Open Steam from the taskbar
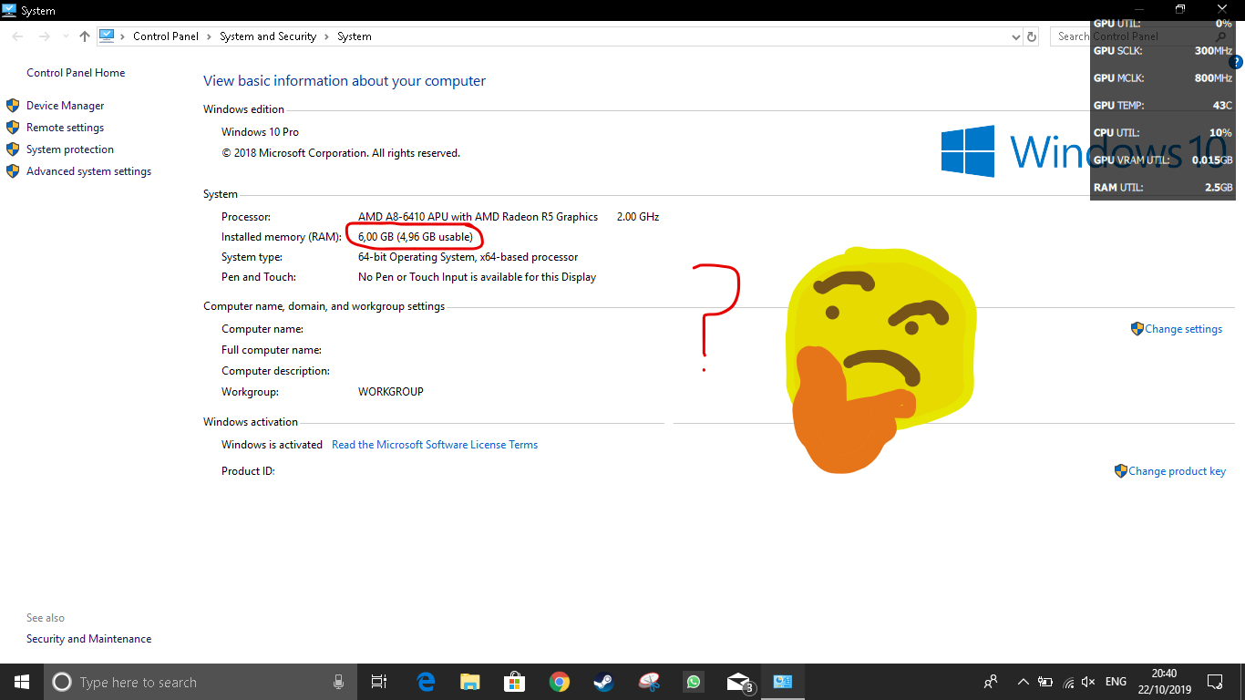The width and height of the screenshot is (1245, 700). tap(603, 682)
